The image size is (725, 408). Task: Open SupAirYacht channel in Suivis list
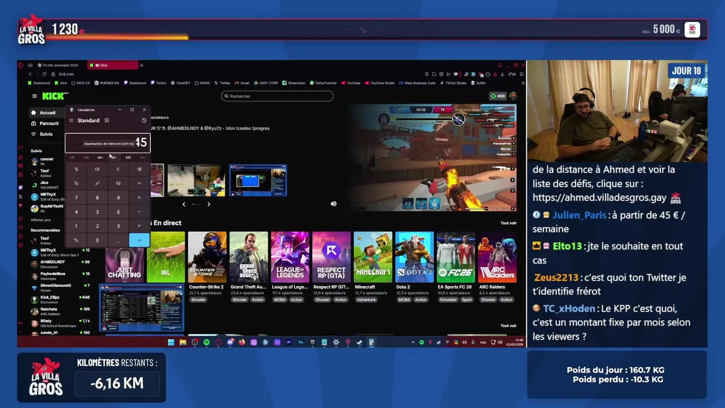click(48, 208)
